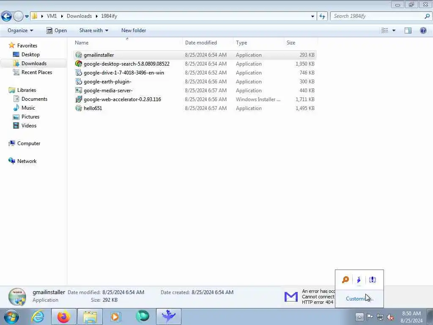
Task: Click the Forward navigation arrow button
Action: pyautogui.click(x=18, y=17)
